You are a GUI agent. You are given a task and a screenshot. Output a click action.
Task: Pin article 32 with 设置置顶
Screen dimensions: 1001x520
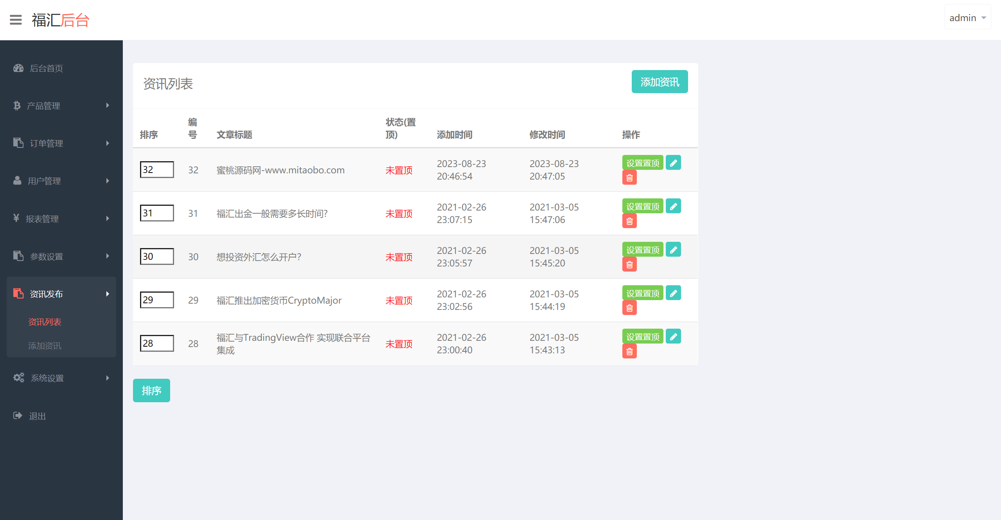pos(642,163)
